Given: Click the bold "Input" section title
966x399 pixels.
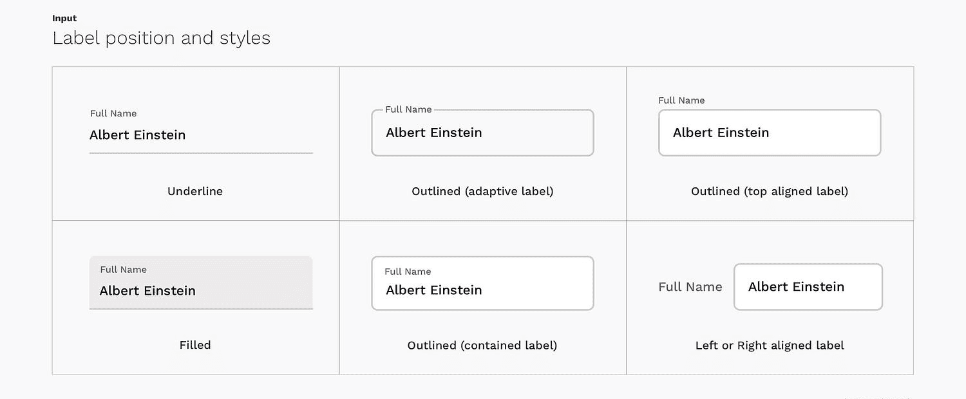Looking at the screenshot, I should (64, 18).
